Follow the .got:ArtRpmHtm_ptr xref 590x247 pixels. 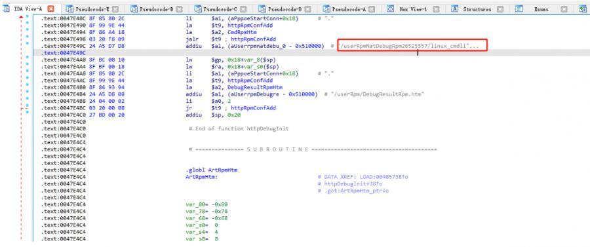(356, 191)
